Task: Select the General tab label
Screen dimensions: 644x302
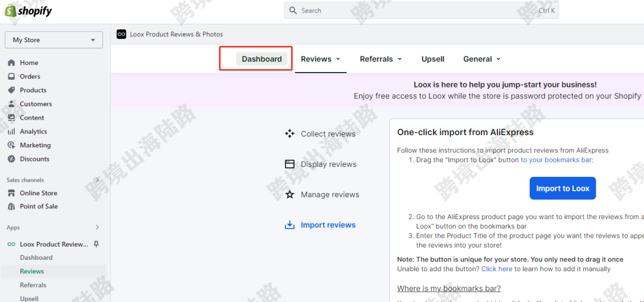Action: [x=478, y=59]
